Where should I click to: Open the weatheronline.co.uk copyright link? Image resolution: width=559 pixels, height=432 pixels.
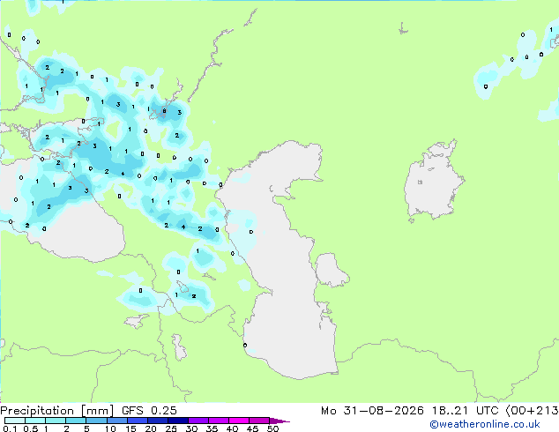[x=484, y=425]
